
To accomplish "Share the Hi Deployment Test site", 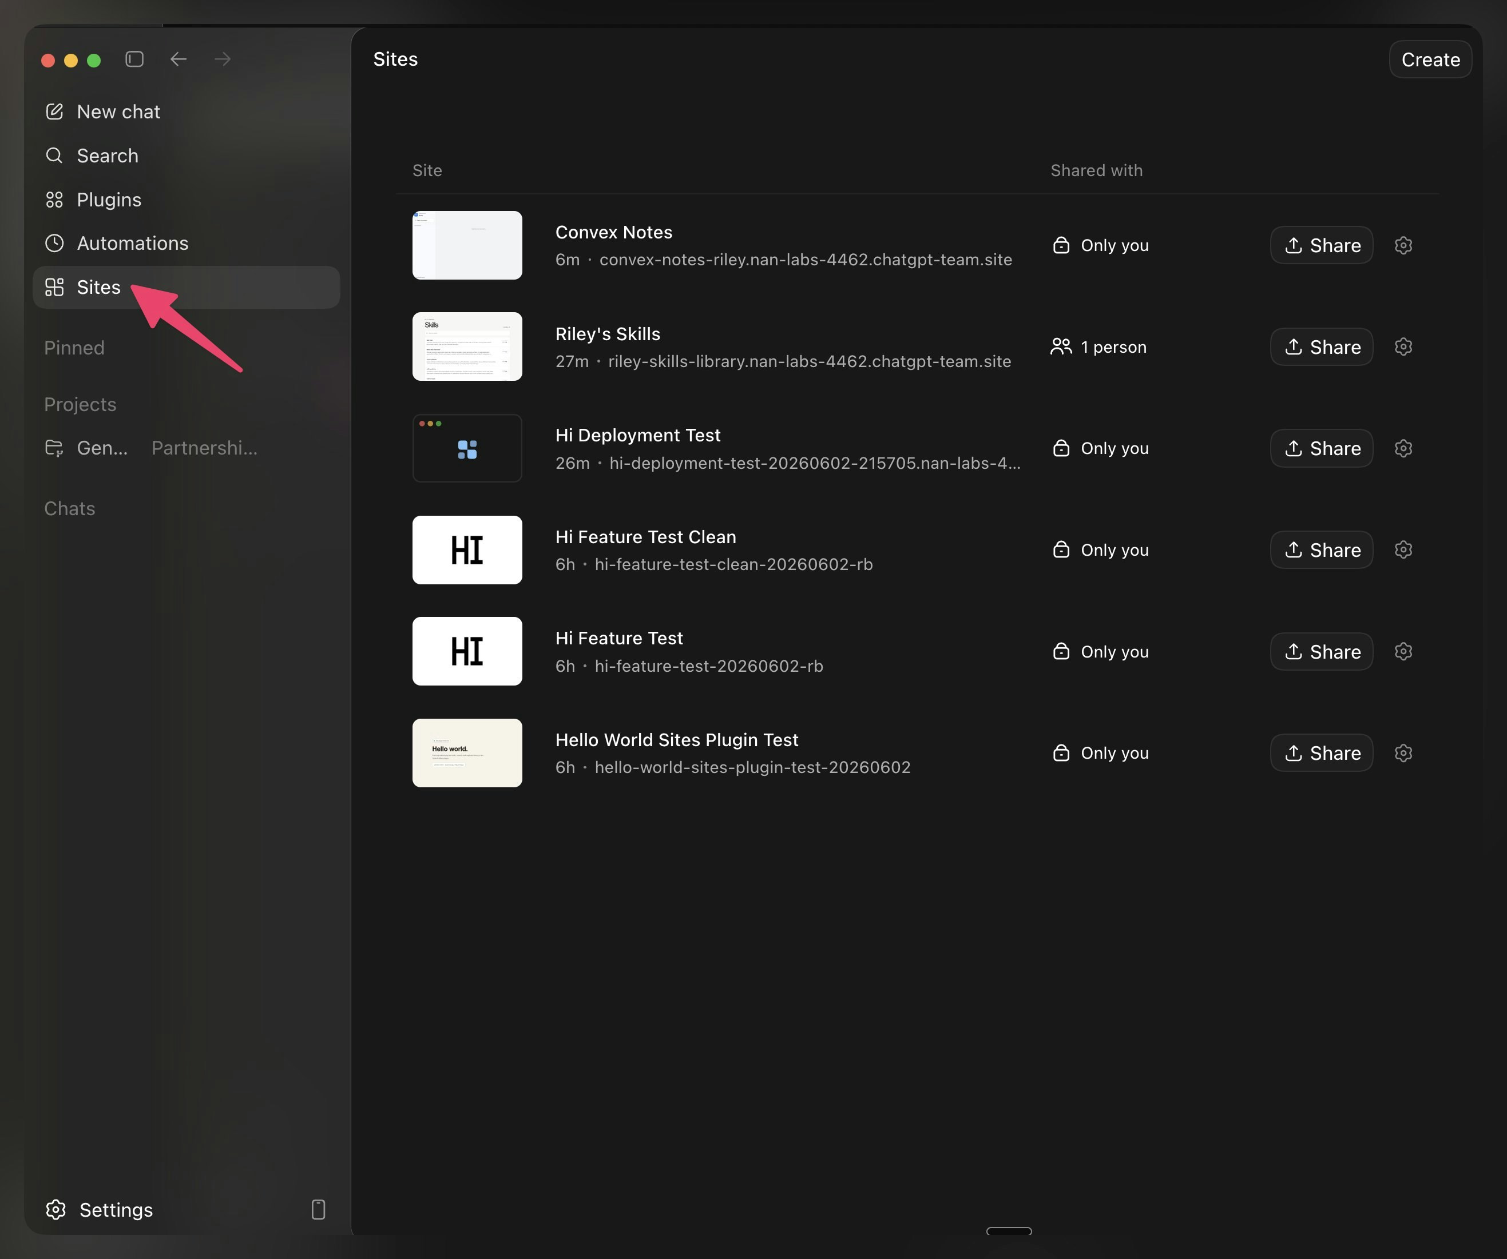I will 1322,448.
